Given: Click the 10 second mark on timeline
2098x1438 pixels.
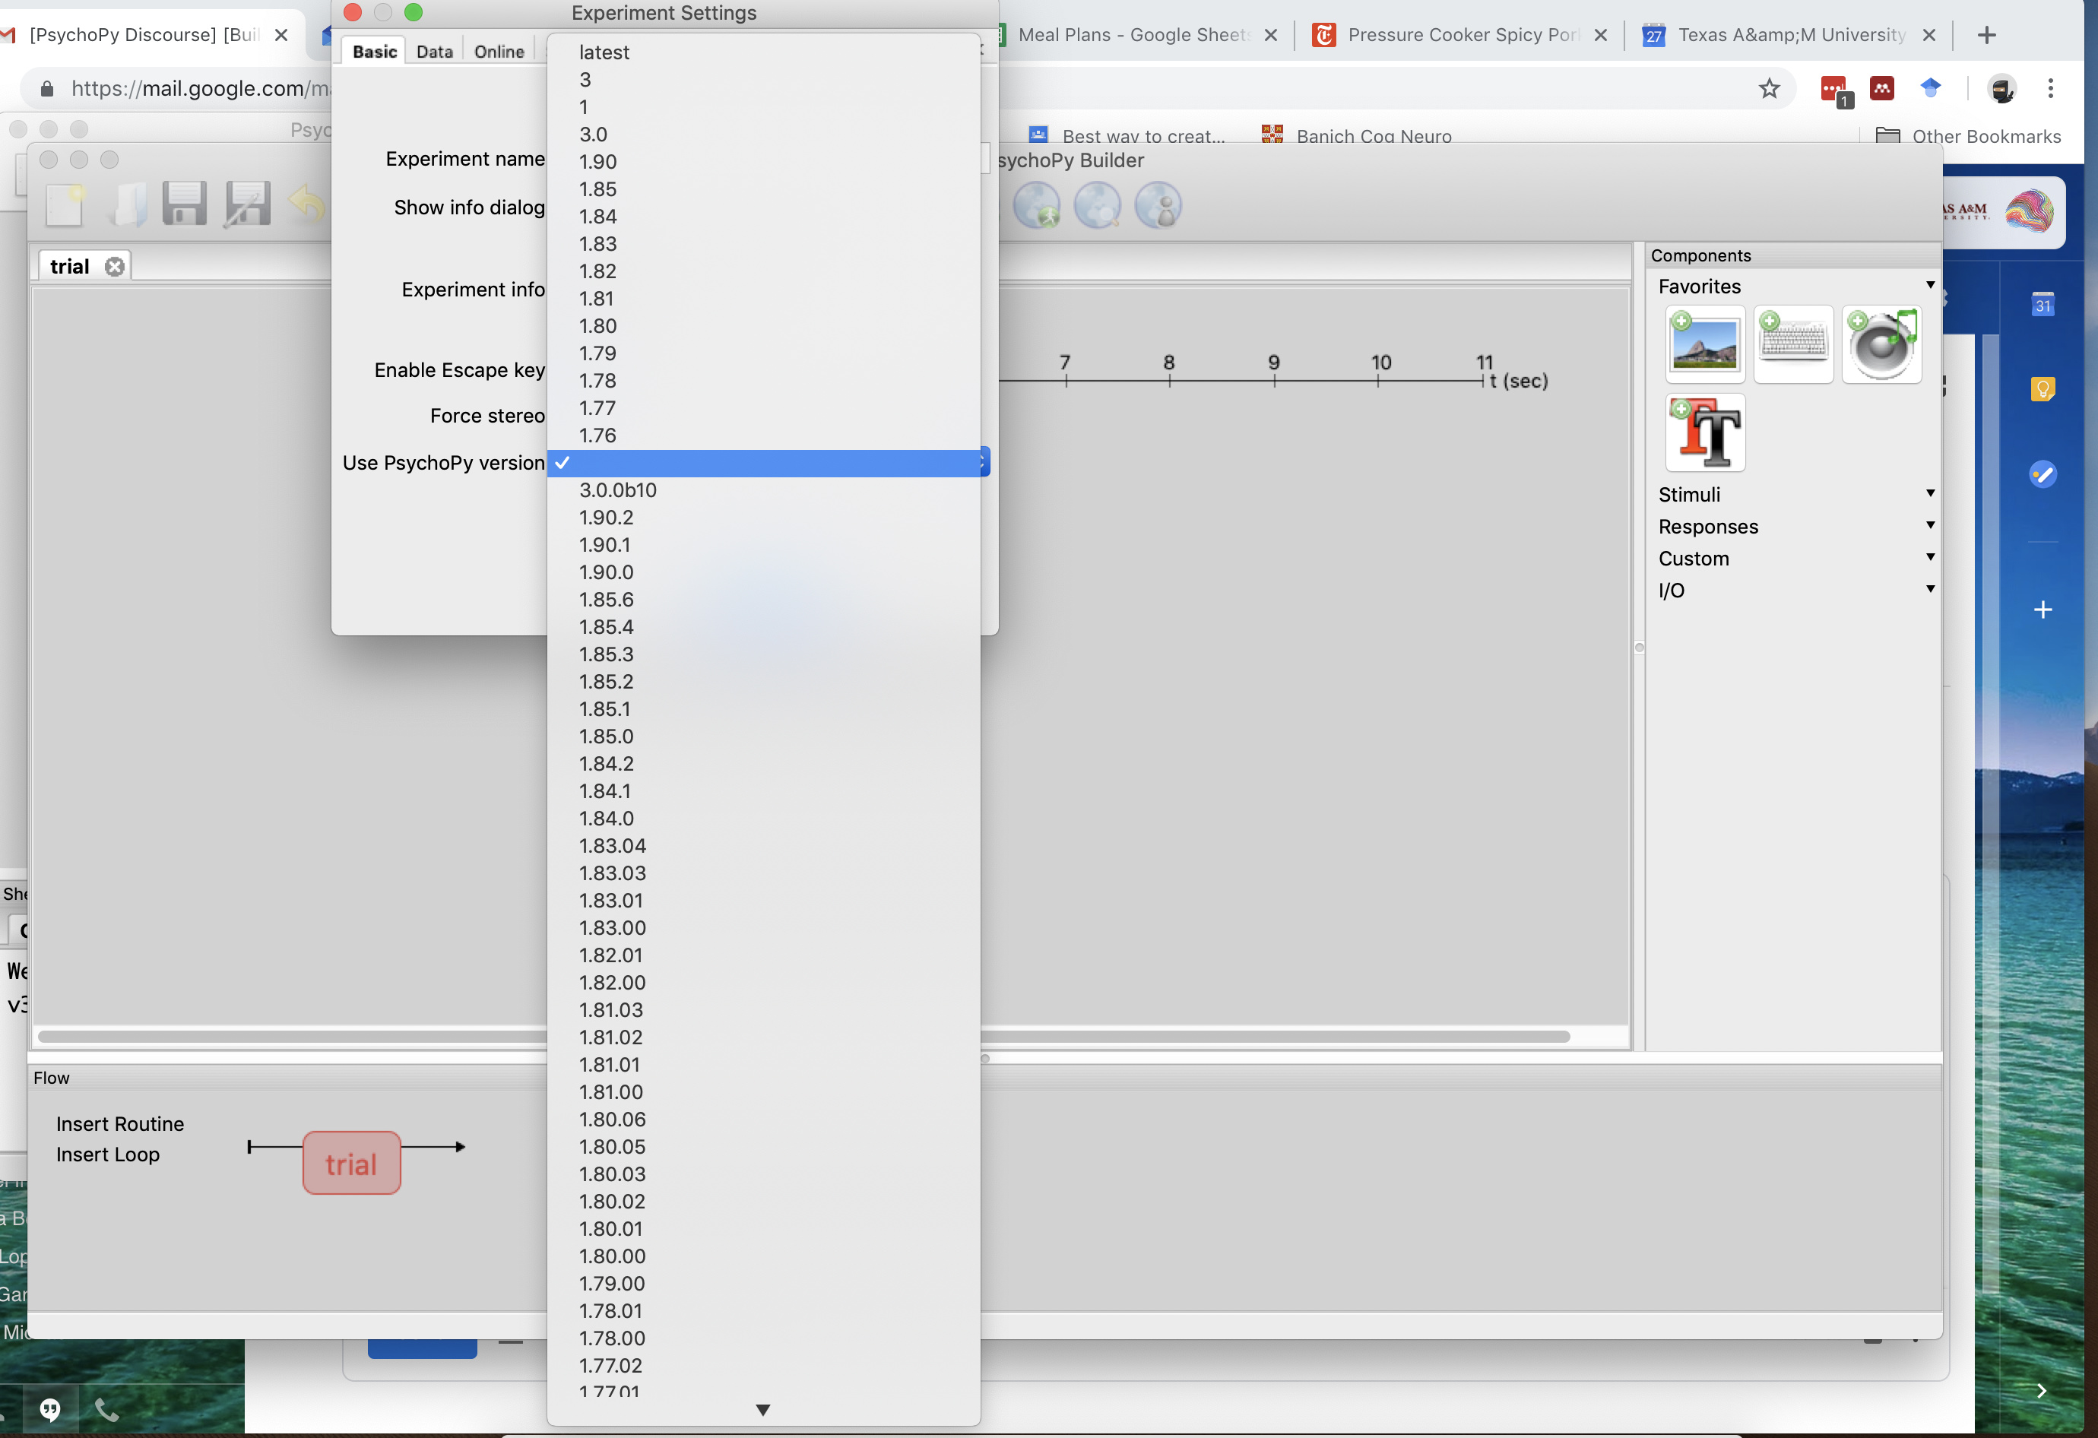Looking at the screenshot, I should pyautogui.click(x=1380, y=381).
